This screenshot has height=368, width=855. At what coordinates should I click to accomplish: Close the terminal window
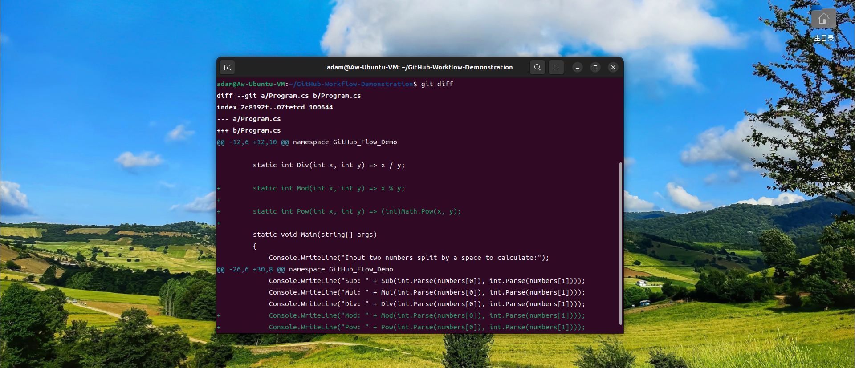[613, 67]
